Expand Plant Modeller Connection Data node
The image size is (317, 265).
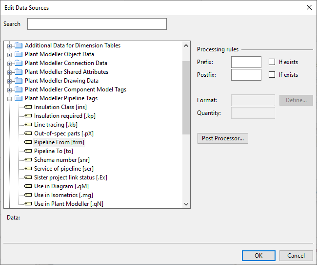[x=9, y=63]
